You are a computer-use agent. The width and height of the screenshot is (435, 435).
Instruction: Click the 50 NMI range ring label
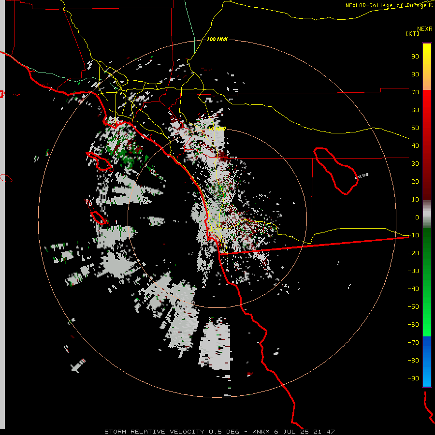(x=217, y=129)
